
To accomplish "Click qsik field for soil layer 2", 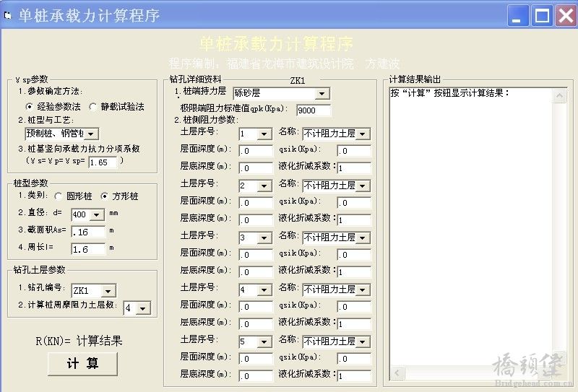I will point(354,203).
